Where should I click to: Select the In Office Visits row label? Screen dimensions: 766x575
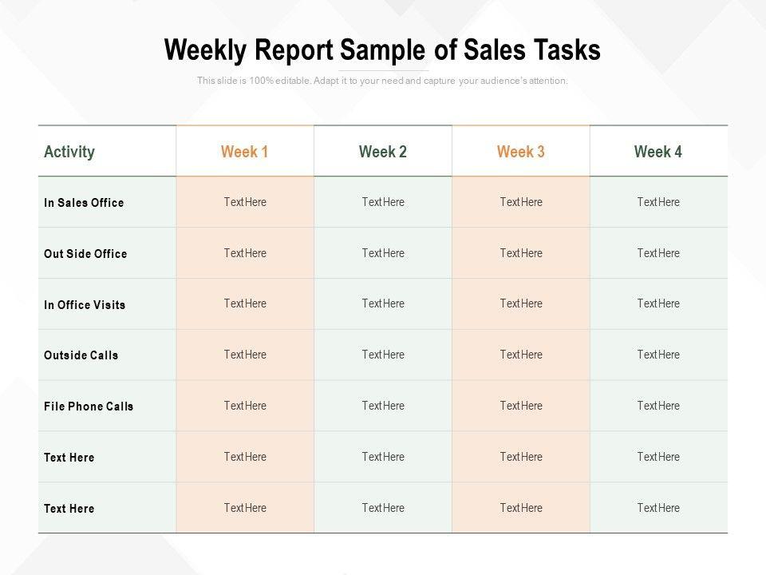[x=85, y=305]
